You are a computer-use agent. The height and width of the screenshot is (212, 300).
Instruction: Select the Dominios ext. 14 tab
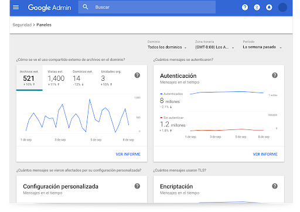point(83,78)
